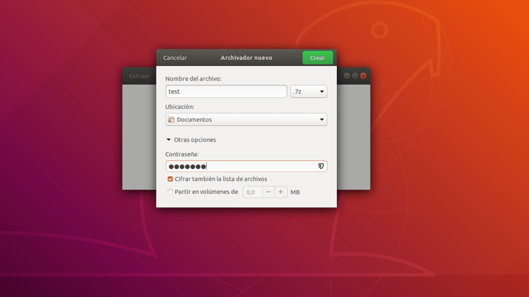Open the archive format dropdown showing .7z
This screenshot has height=297, width=529.
(x=309, y=91)
